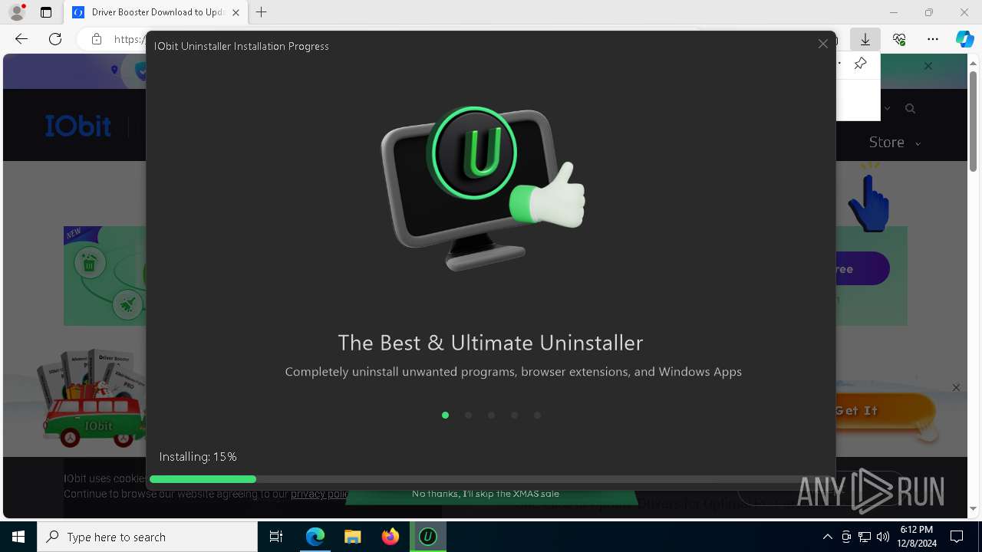Image resolution: width=982 pixels, height=552 pixels.
Task: Open Windows Start menu
Action: pyautogui.click(x=18, y=537)
